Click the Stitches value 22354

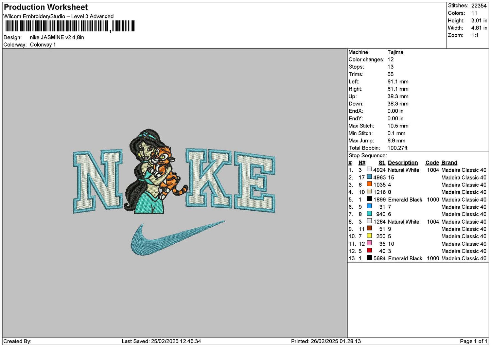coord(479,6)
